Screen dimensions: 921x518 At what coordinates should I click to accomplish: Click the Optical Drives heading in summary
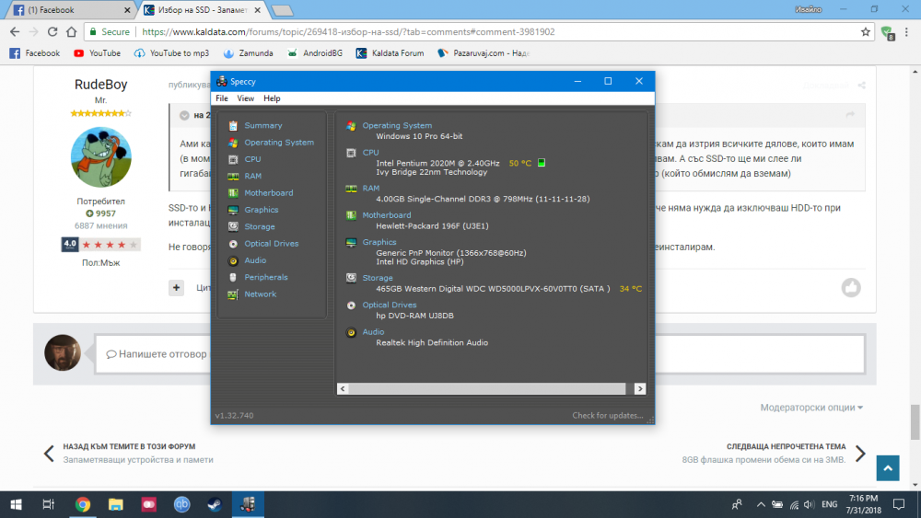[390, 305]
